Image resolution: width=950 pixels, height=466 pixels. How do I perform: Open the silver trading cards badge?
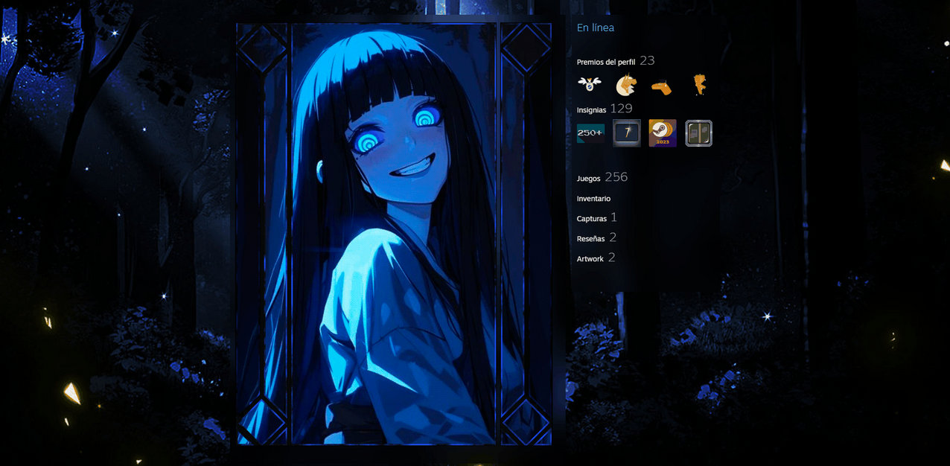(x=698, y=133)
